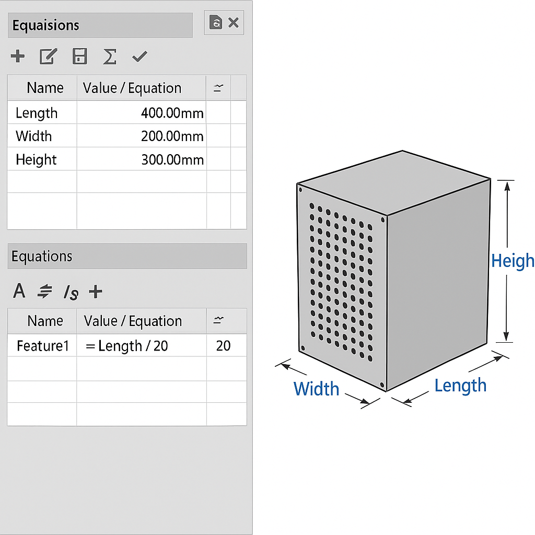Save equations using the floppy disk icon

pyautogui.click(x=79, y=56)
